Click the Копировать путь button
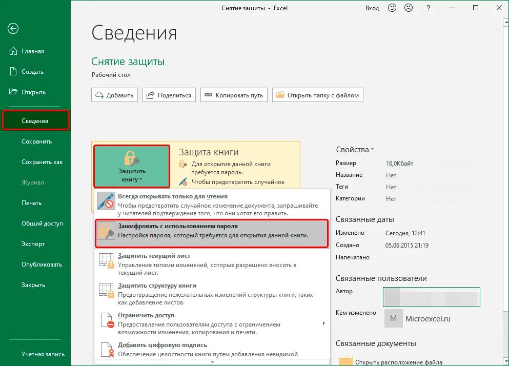The image size is (509, 366). [x=234, y=95]
